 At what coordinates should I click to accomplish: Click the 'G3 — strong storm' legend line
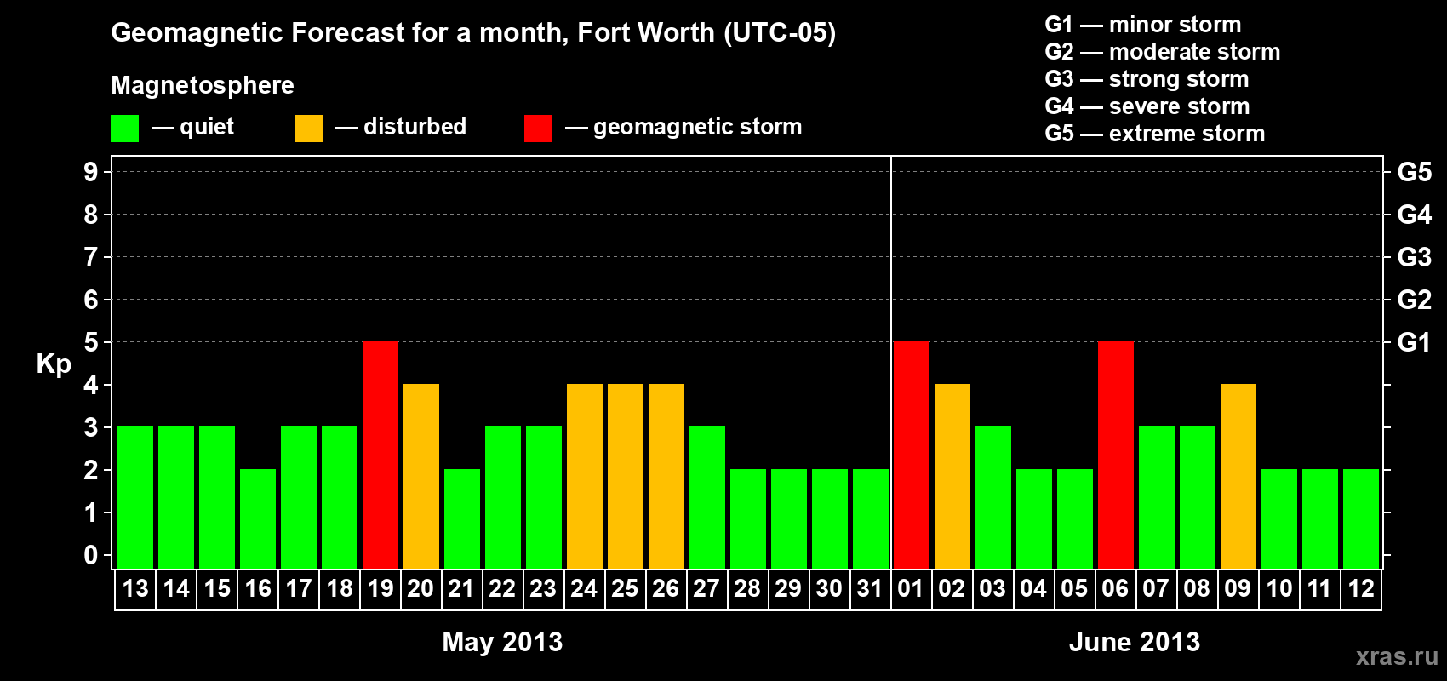coord(1147,79)
